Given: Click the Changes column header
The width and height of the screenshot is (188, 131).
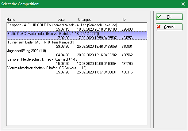Looking at the screenshot, I should (x=85, y=20).
